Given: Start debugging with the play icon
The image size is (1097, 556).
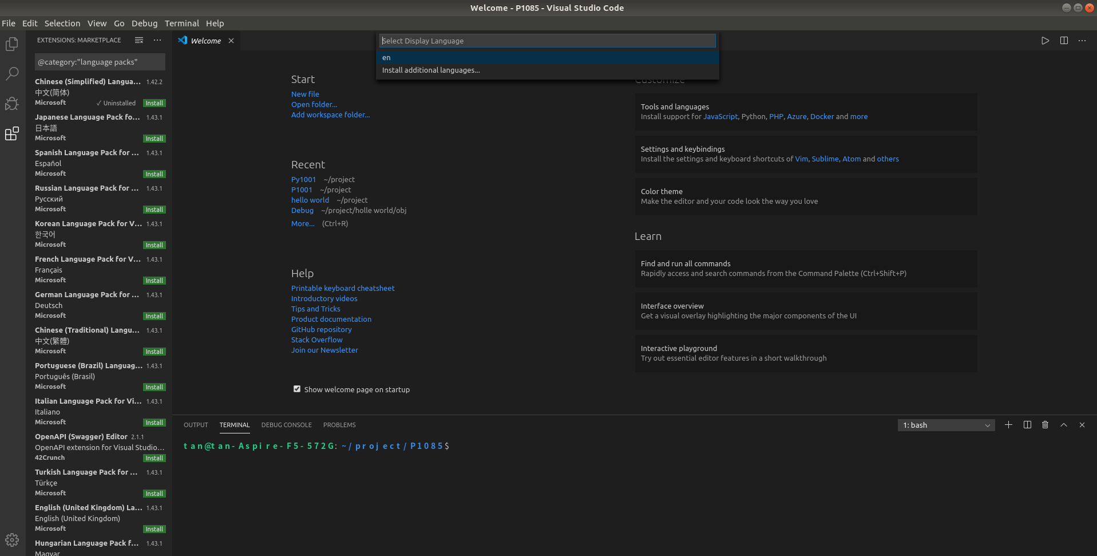Looking at the screenshot, I should pos(1045,40).
